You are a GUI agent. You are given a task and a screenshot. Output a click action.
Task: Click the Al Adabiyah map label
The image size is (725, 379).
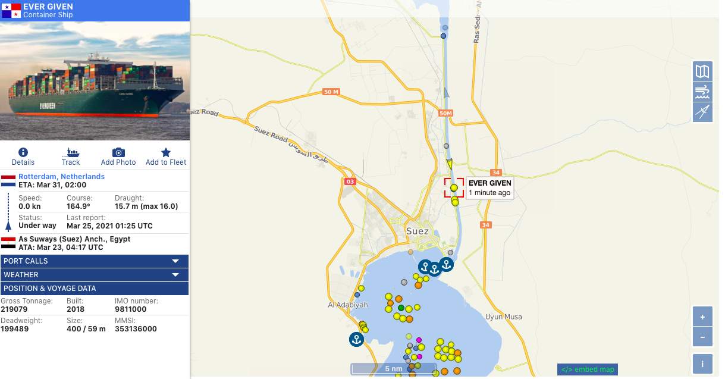[x=348, y=305]
